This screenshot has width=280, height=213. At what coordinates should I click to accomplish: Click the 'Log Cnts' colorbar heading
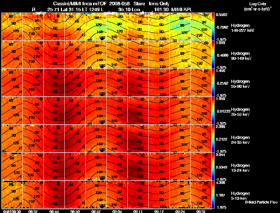tap(258, 4)
